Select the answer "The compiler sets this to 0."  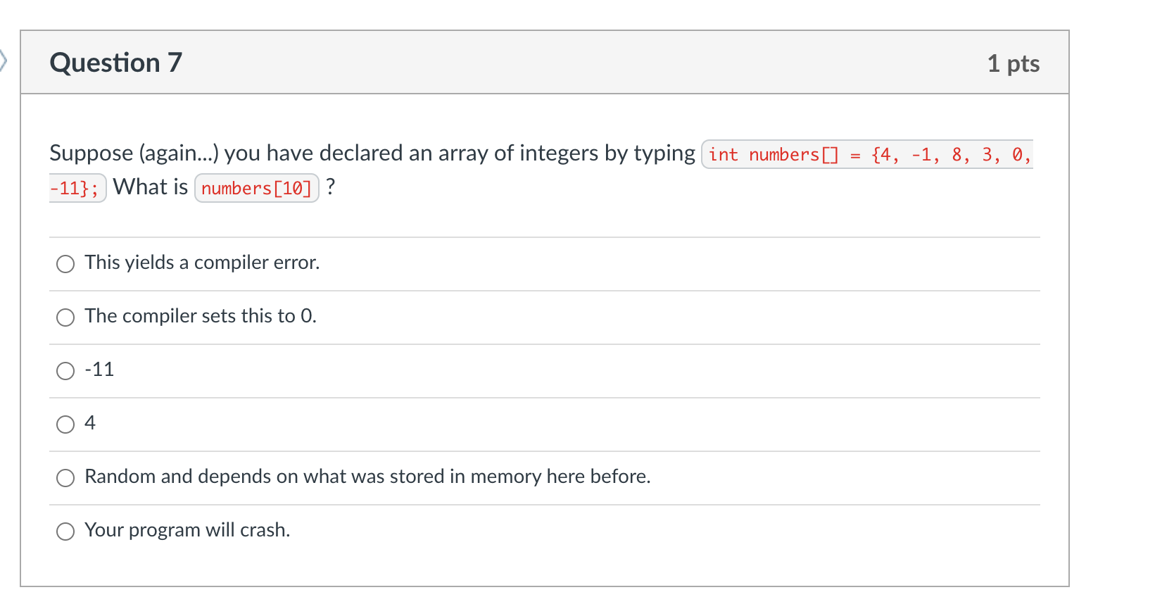coord(65,318)
